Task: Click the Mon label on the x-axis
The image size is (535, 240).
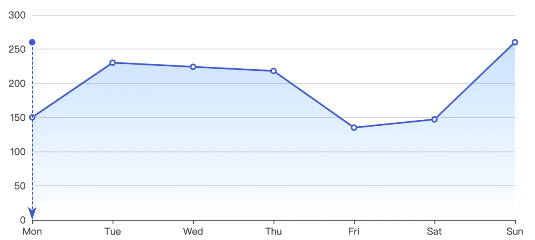Action: [x=32, y=232]
